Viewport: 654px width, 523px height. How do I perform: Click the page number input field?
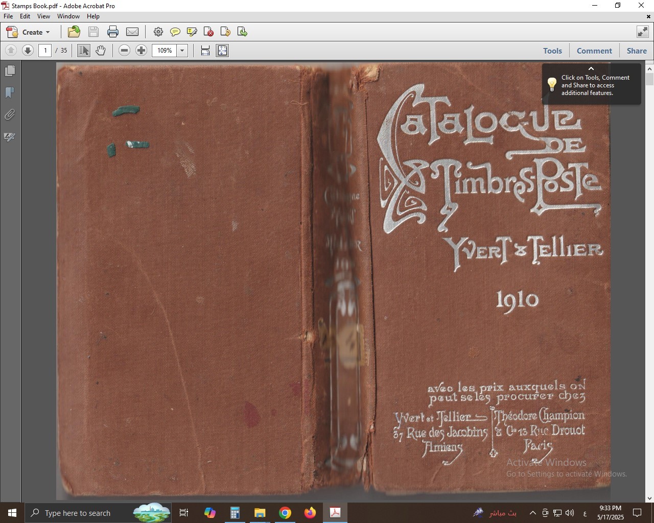(45, 51)
